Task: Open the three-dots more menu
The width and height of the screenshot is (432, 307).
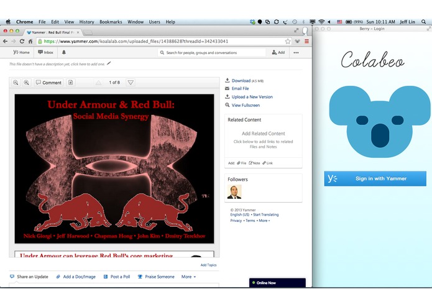Action: pyautogui.click(x=296, y=53)
